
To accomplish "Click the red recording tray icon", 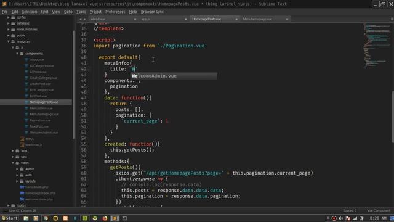I will pyautogui.click(x=334, y=218).
